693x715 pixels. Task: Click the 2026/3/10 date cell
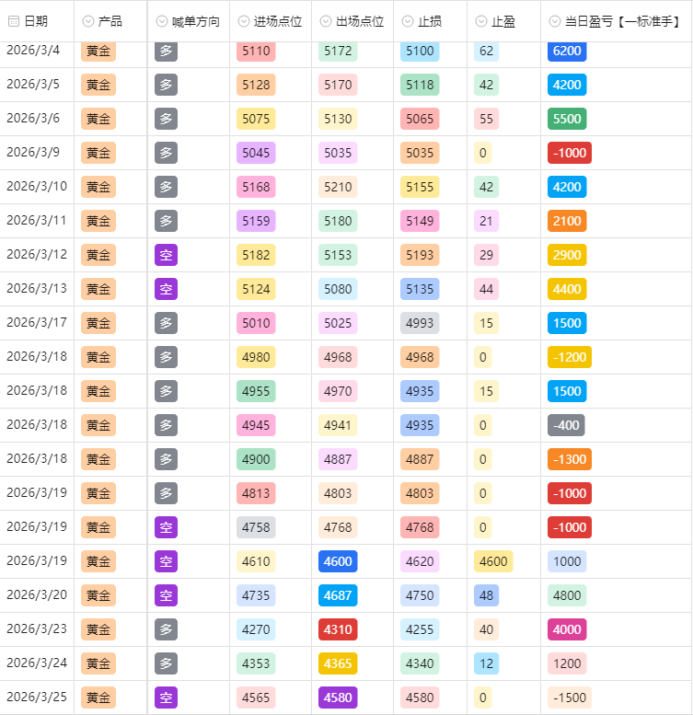tap(37, 187)
